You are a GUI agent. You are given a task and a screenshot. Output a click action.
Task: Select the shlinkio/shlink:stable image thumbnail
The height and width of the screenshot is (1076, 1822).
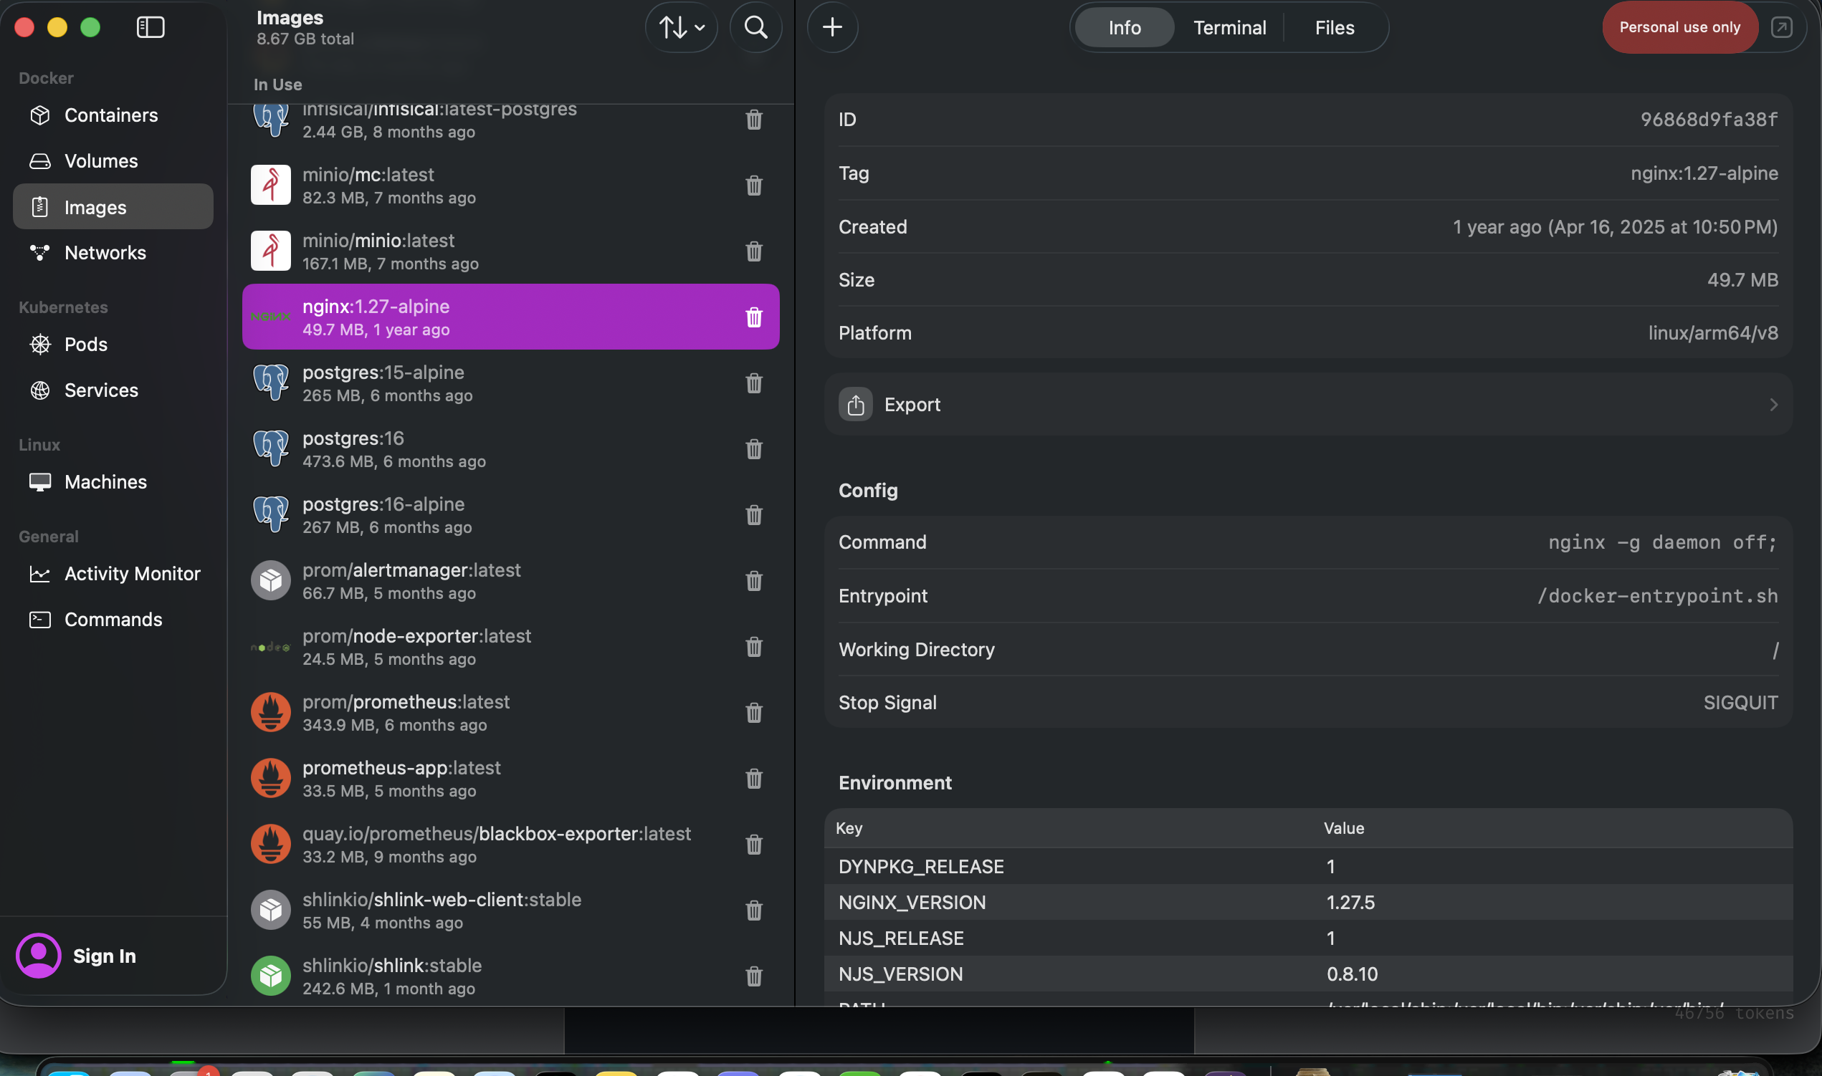click(270, 976)
